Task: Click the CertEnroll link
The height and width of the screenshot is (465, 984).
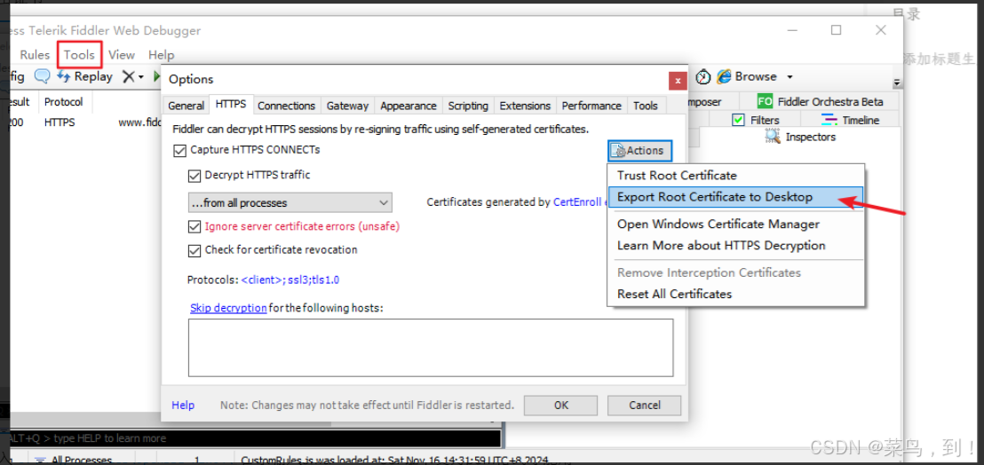Action: [x=577, y=202]
